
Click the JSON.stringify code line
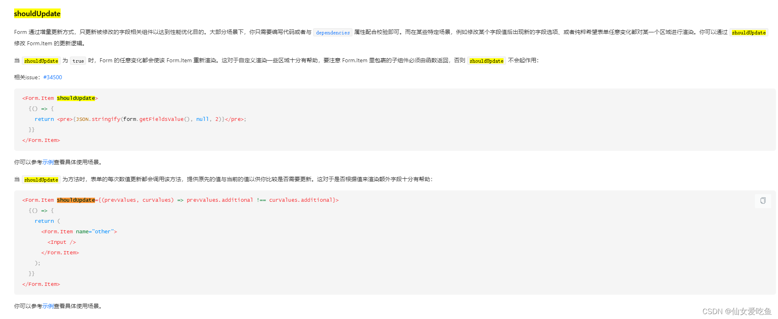tap(140, 119)
